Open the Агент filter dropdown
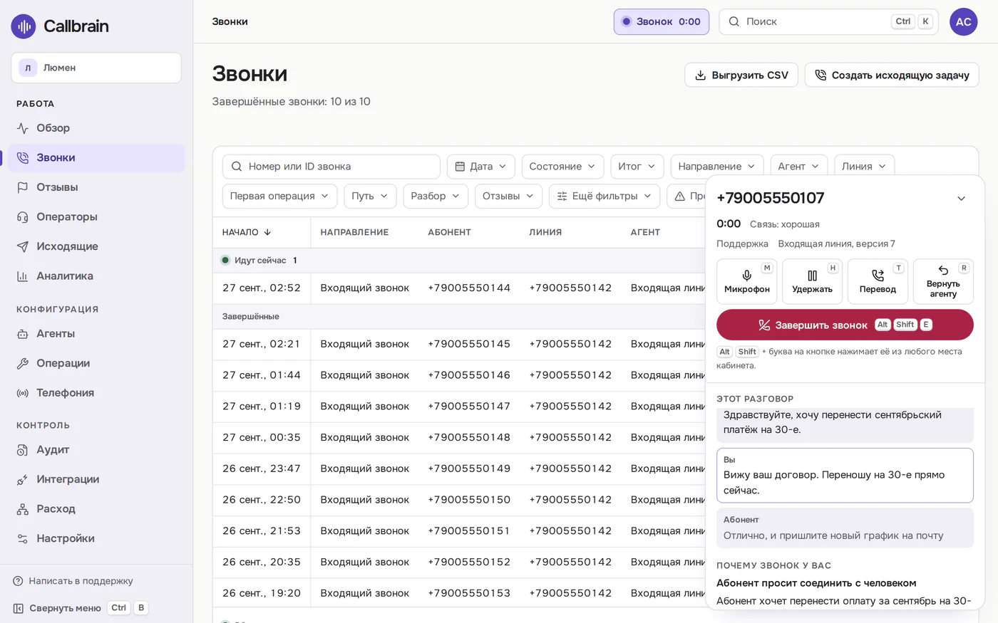 click(799, 167)
